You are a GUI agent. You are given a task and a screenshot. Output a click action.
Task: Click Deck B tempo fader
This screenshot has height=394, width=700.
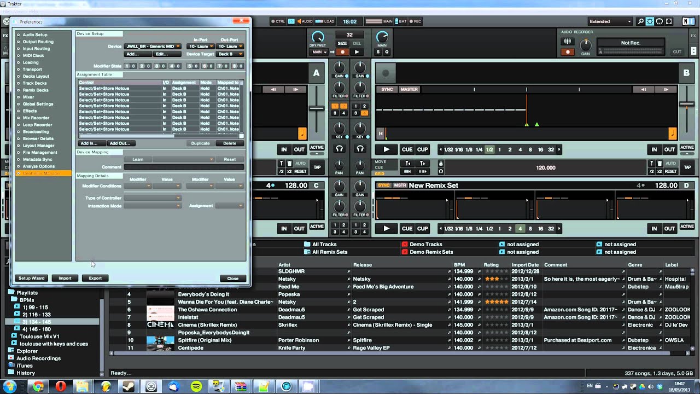point(687,104)
